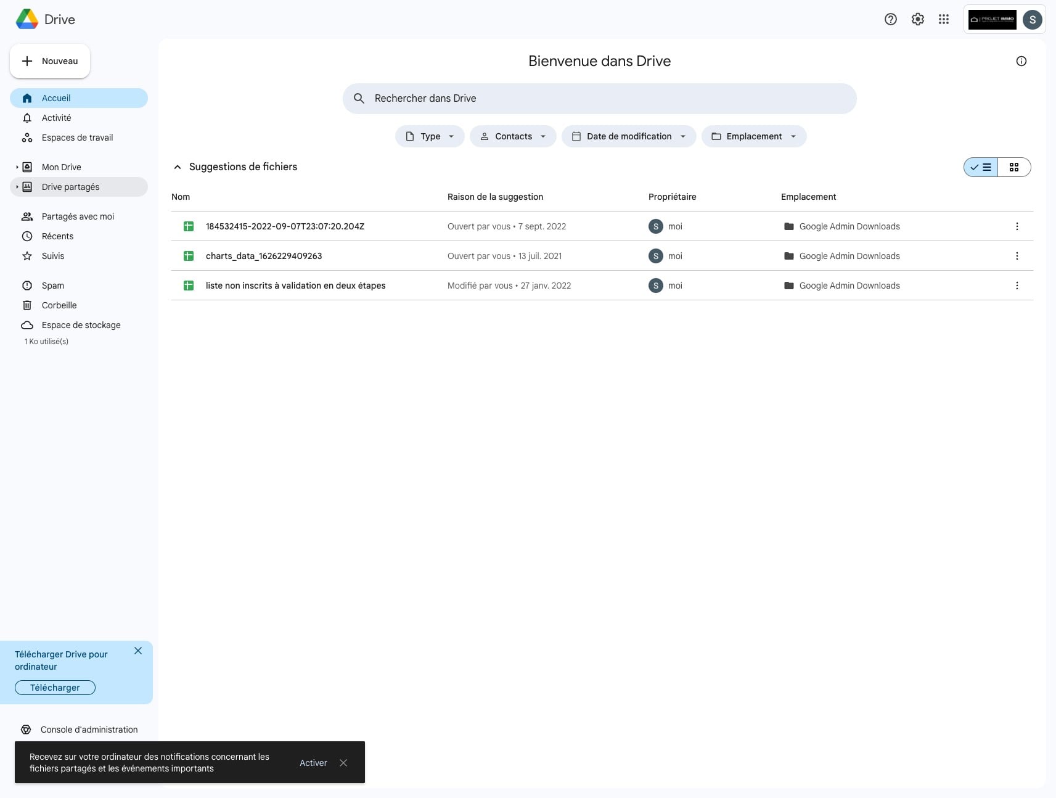This screenshot has height=798, width=1056.
Task: Click the Nouveau button
Action: tap(50, 61)
